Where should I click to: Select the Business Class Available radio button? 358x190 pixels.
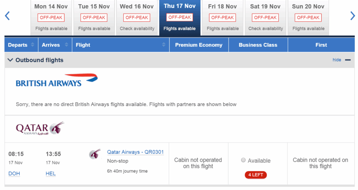pyautogui.click(x=243, y=160)
